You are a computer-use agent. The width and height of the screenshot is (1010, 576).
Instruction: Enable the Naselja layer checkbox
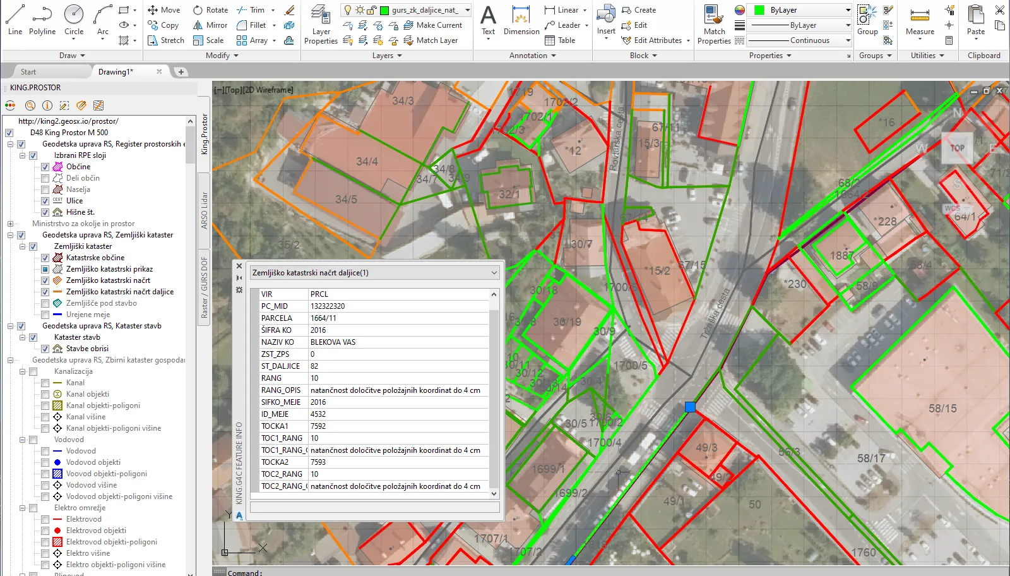click(x=45, y=189)
